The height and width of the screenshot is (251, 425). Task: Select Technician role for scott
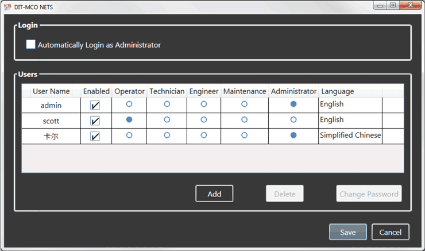point(167,120)
